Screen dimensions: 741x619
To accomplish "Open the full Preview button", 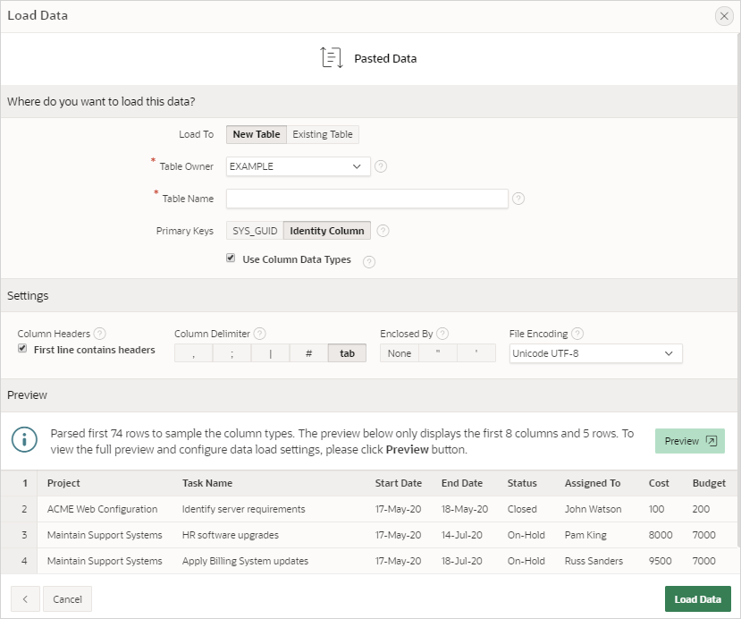I will click(689, 441).
